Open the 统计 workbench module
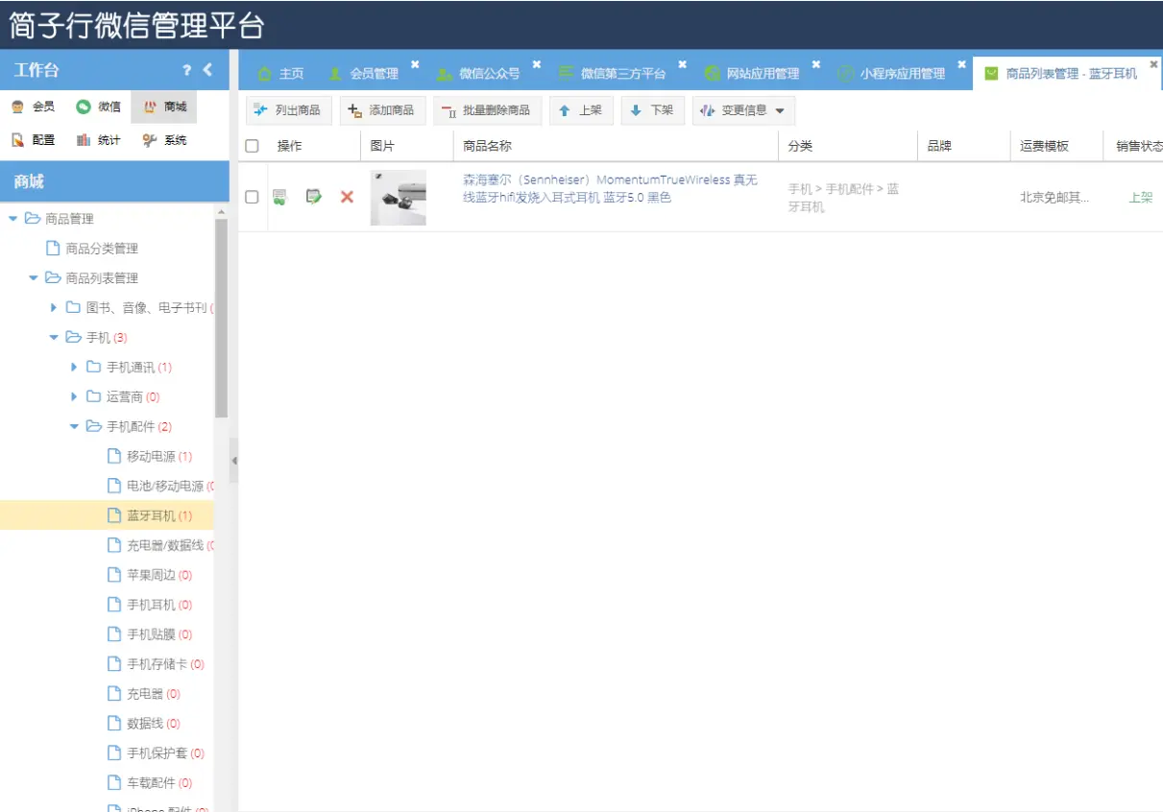 point(98,140)
